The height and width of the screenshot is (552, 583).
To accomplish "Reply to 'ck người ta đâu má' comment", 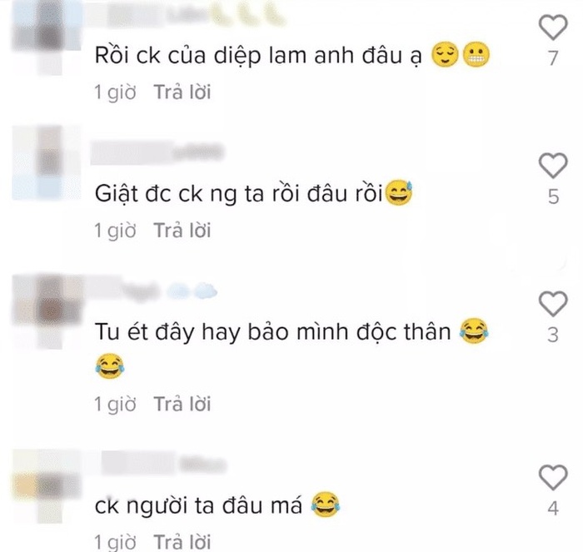I will (x=182, y=542).
